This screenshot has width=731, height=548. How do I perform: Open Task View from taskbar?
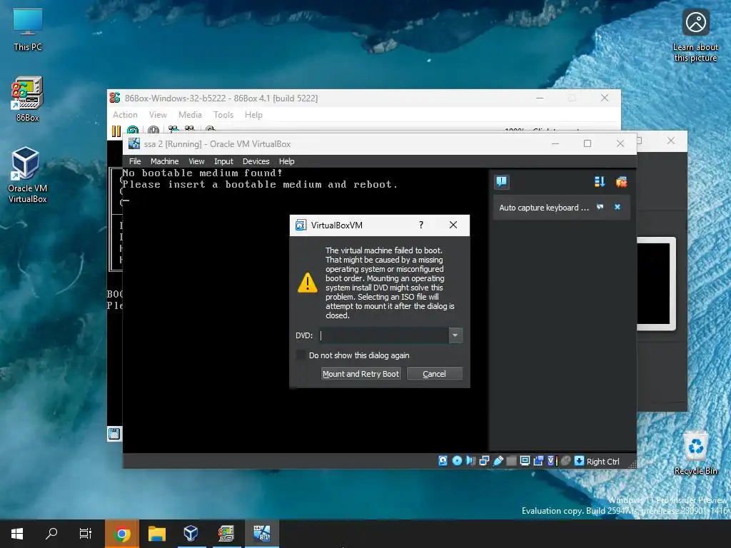tap(86, 534)
